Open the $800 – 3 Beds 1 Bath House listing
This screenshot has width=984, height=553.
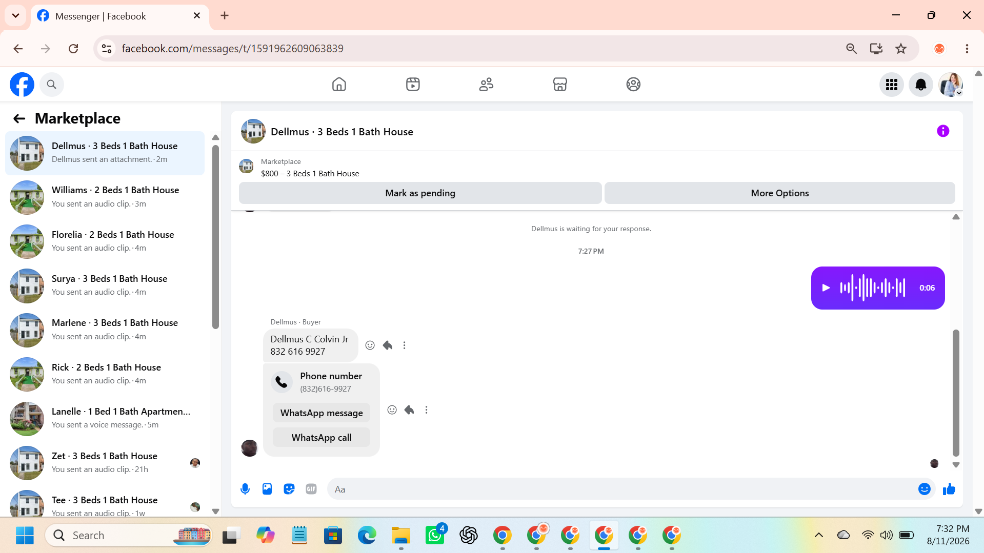[x=310, y=174]
